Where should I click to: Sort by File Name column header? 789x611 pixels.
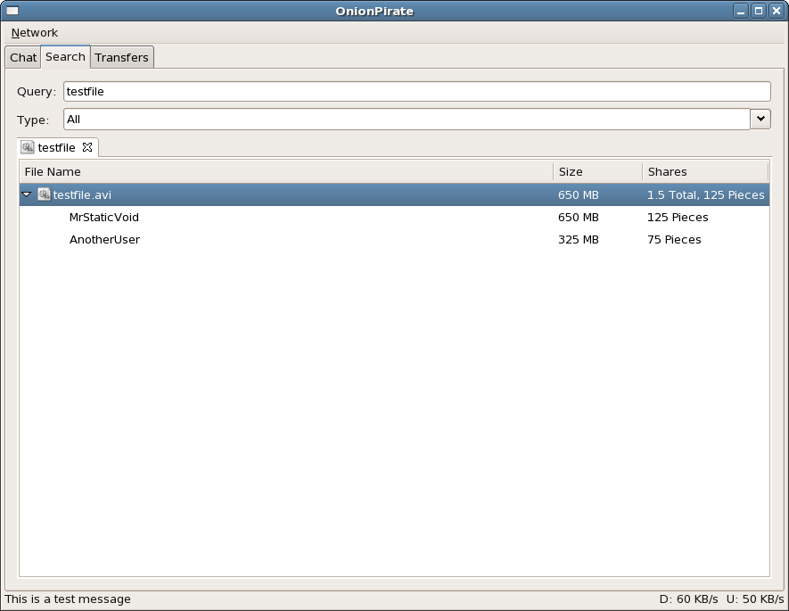coord(285,172)
